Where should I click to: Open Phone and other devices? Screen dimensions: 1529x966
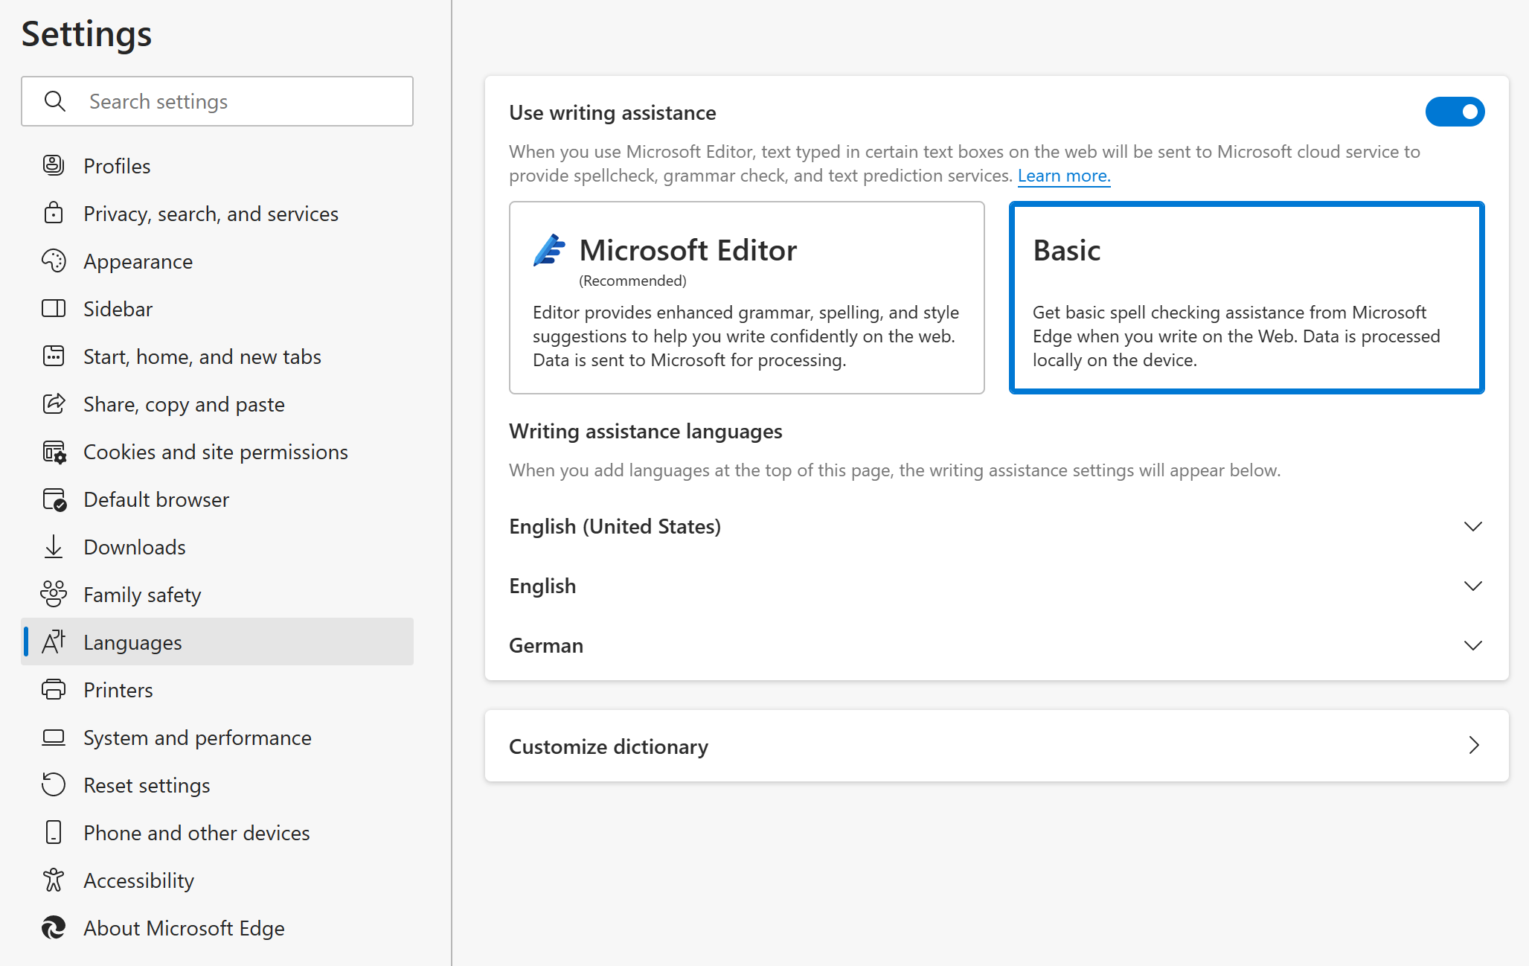[x=217, y=832]
